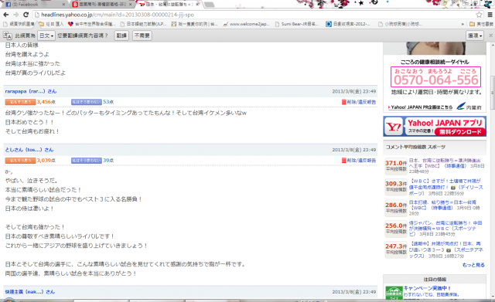Report rarapapa's comment via 削除/違反報告
The width and height of the screenshot is (495, 302).
pyautogui.click(x=359, y=102)
